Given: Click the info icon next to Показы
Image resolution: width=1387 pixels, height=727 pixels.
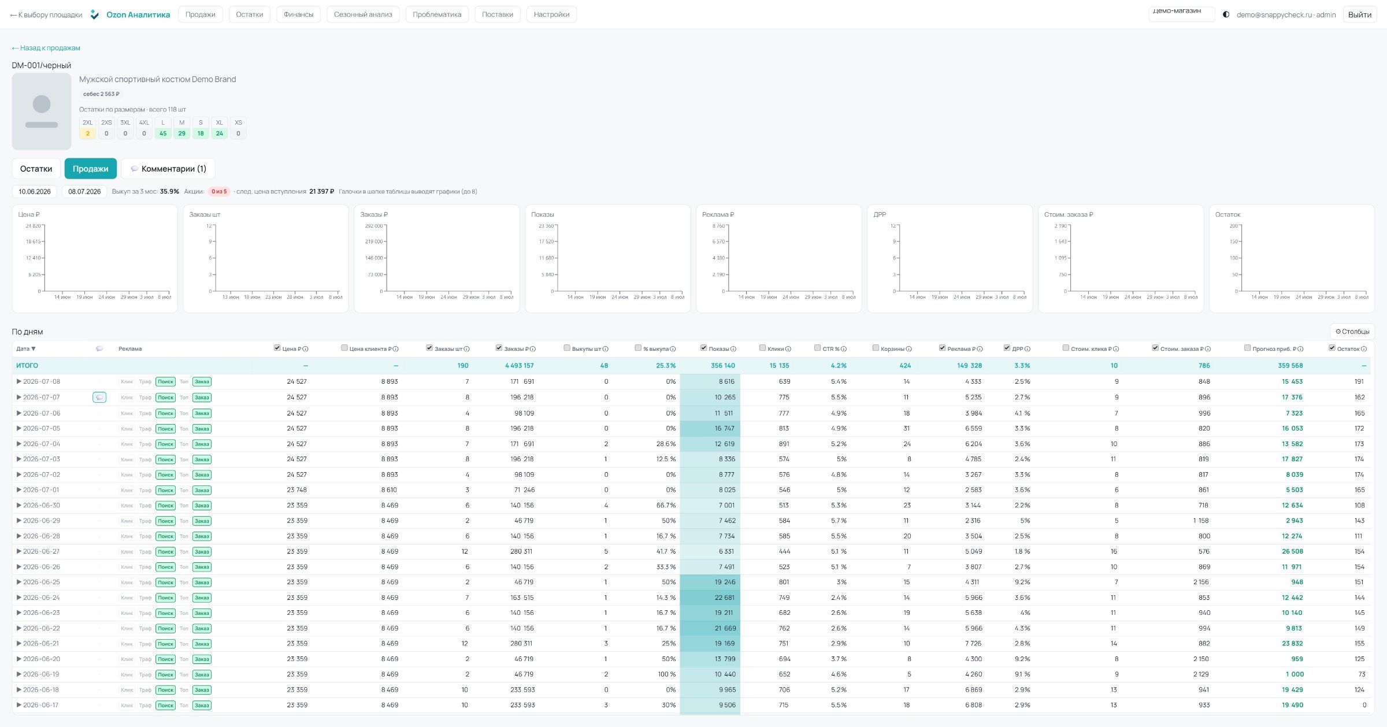Looking at the screenshot, I should pyautogui.click(x=733, y=349).
